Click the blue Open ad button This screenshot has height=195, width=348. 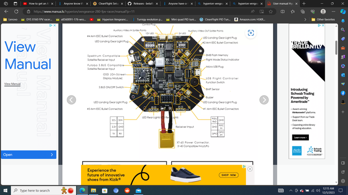[29, 154]
